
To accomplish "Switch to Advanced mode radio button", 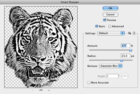I will 110,26.
